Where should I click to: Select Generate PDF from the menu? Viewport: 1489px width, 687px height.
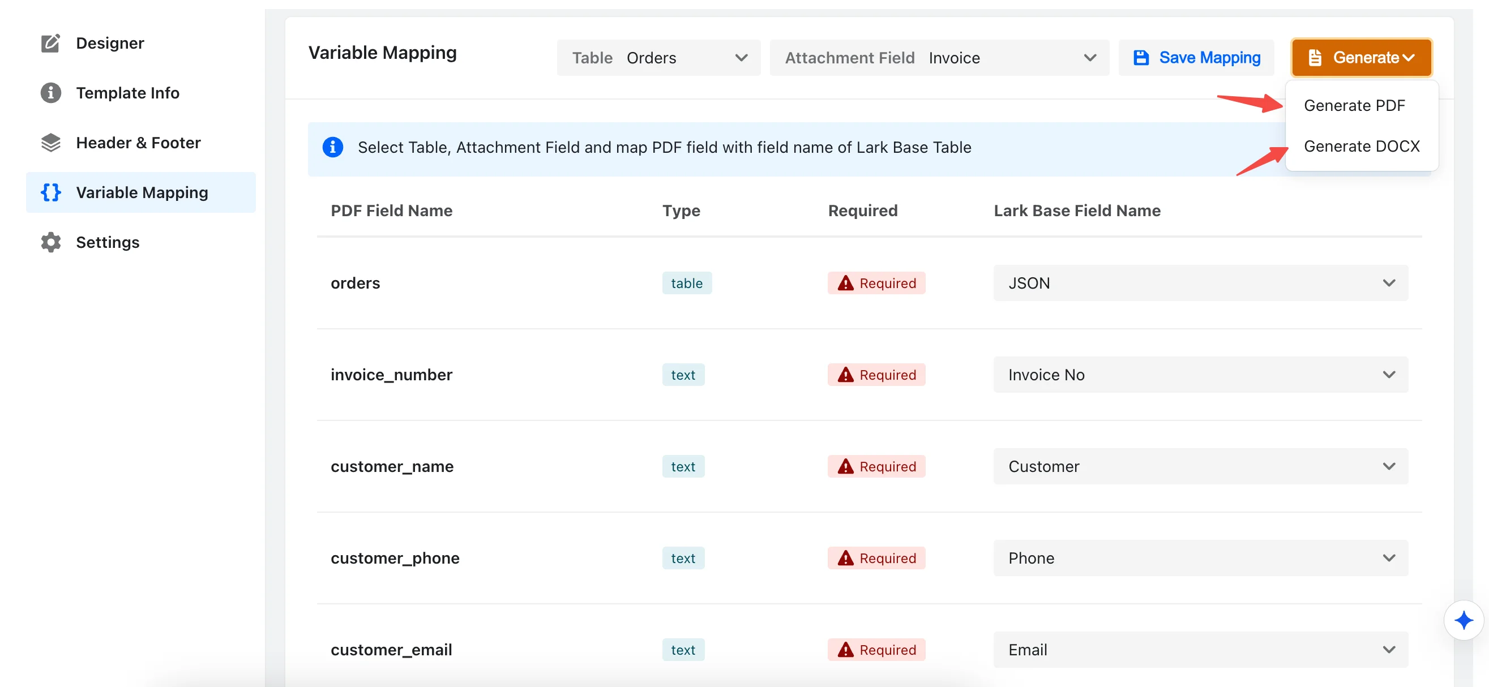pyautogui.click(x=1354, y=106)
